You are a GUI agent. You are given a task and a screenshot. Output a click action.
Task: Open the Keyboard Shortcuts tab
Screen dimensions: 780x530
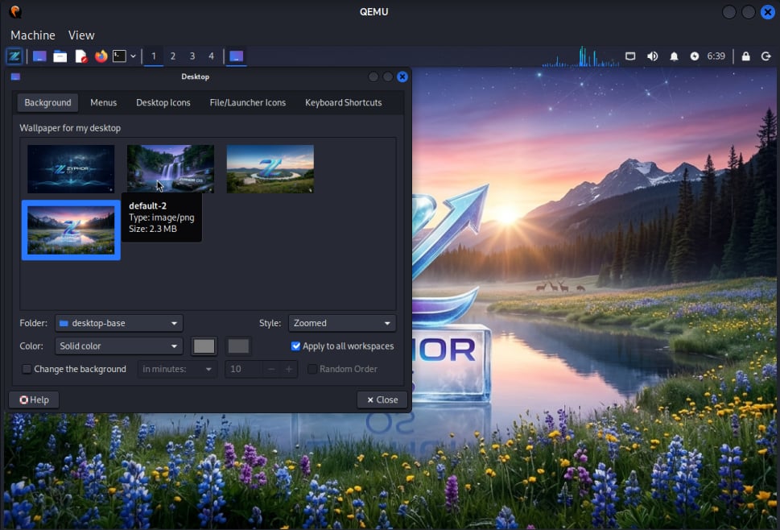[343, 102]
